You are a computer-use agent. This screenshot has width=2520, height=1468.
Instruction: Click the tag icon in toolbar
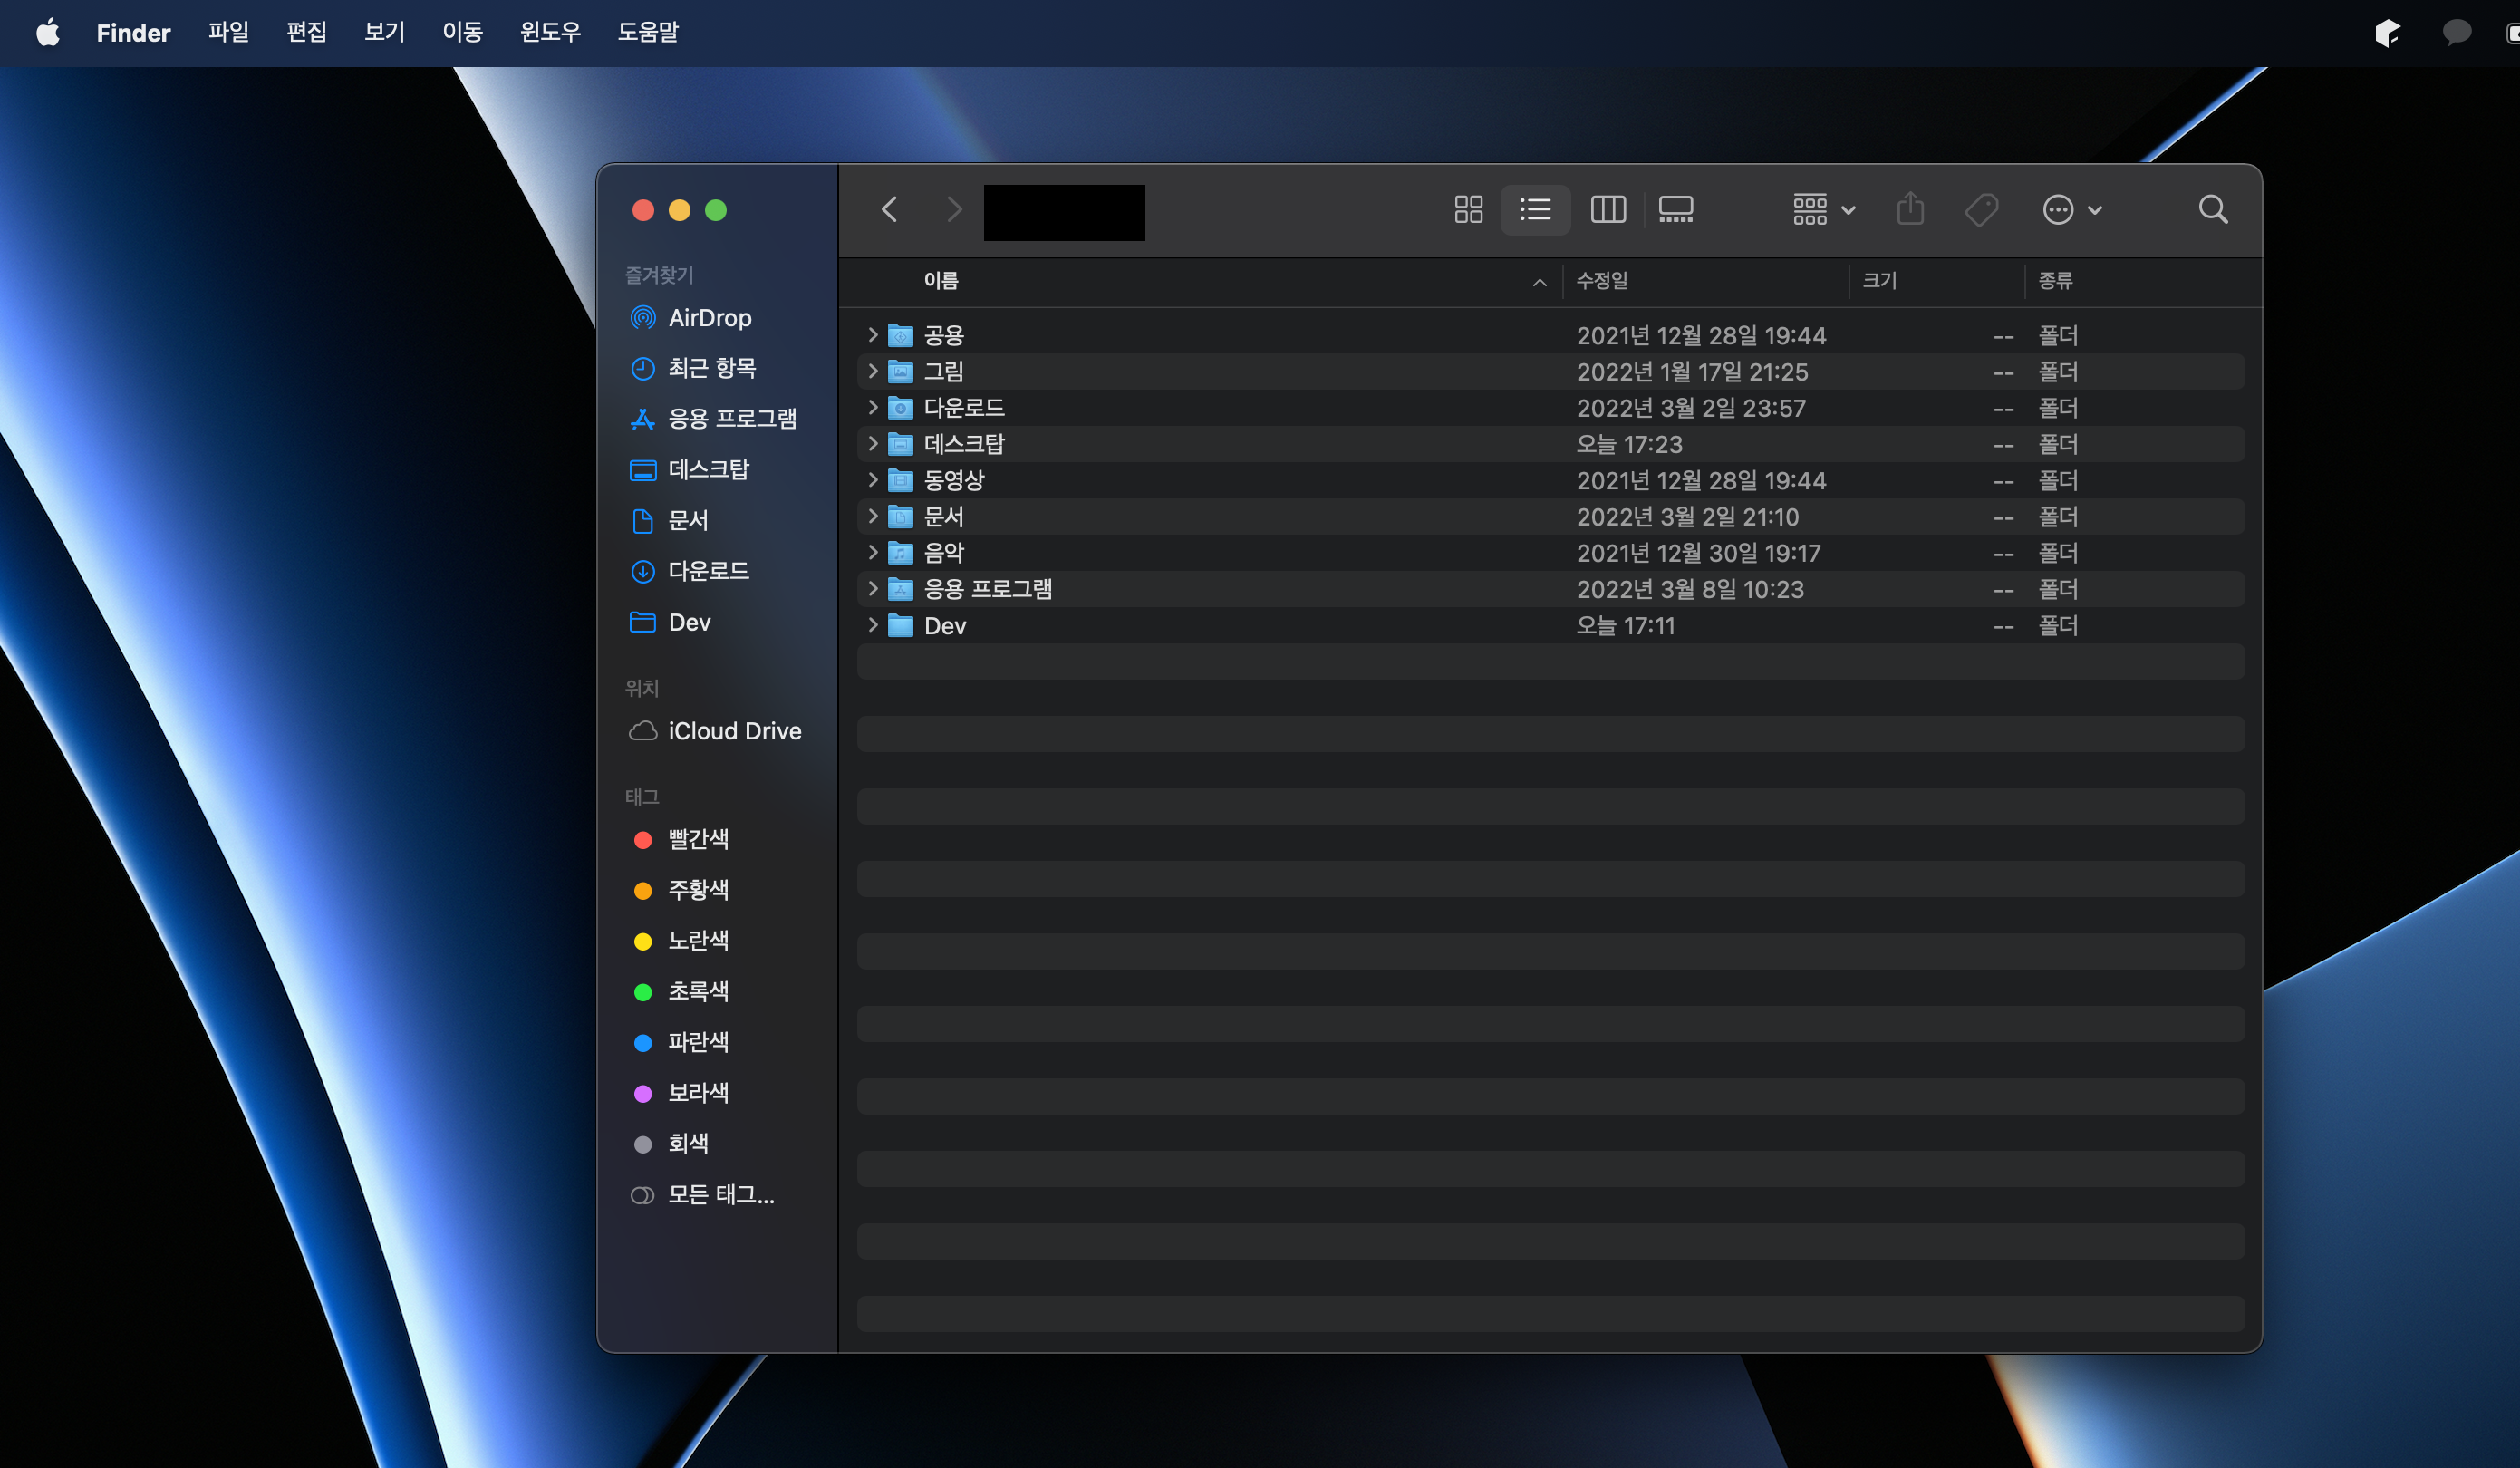(1981, 209)
